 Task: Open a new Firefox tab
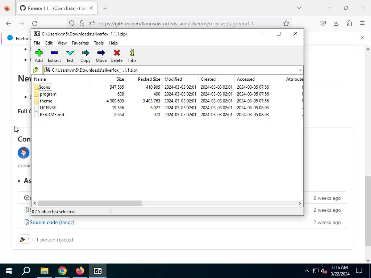tap(105, 8)
